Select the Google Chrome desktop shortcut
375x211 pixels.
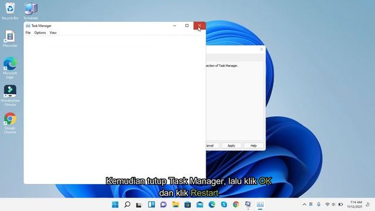tap(10, 123)
